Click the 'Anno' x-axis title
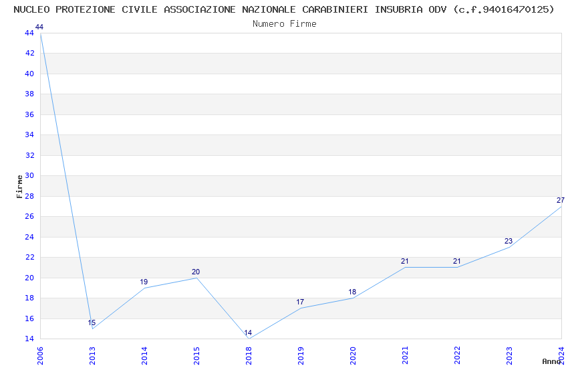 pos(551,361)
